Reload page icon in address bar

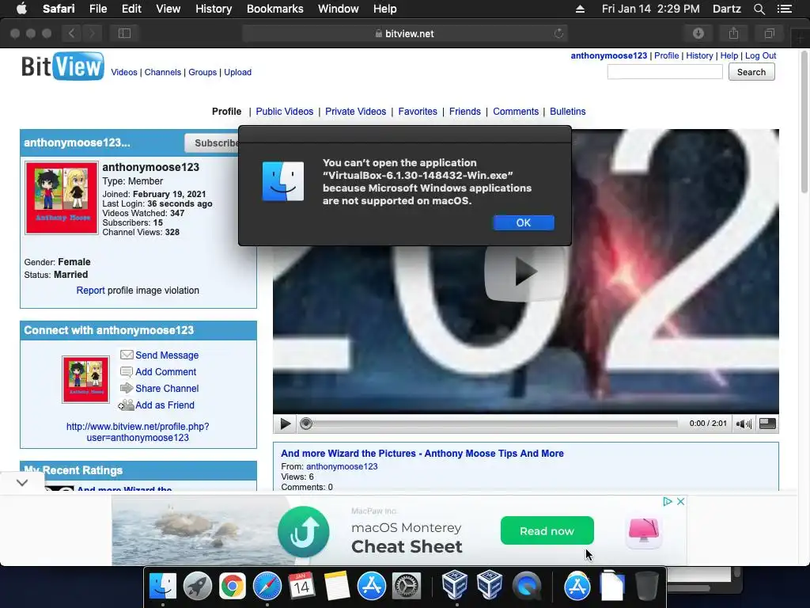pyautogui.click(x=558, y=33)
